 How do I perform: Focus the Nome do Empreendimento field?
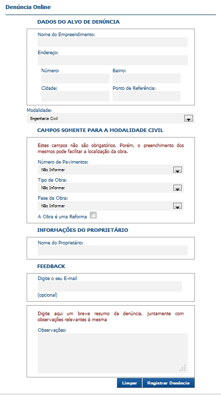click(113, 42)
